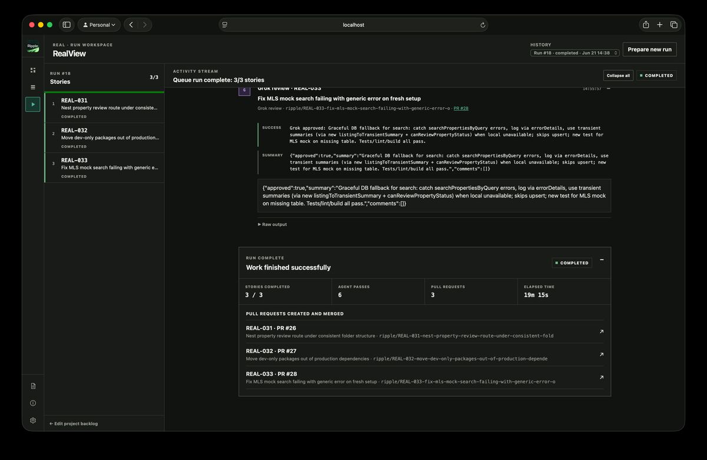
Task: Click the JSON approval output box
Action: 434,195
